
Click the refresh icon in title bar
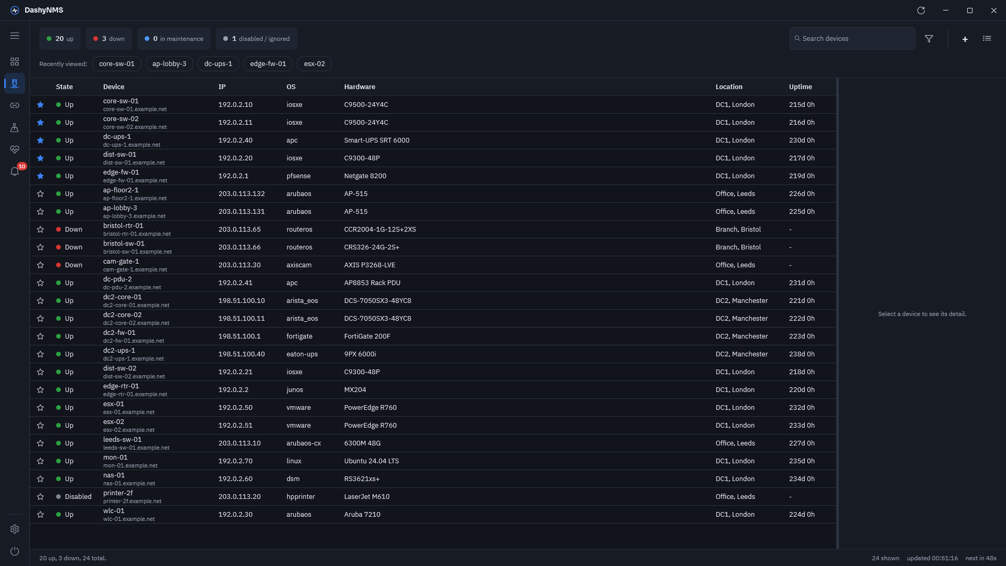tap(921, 10)
